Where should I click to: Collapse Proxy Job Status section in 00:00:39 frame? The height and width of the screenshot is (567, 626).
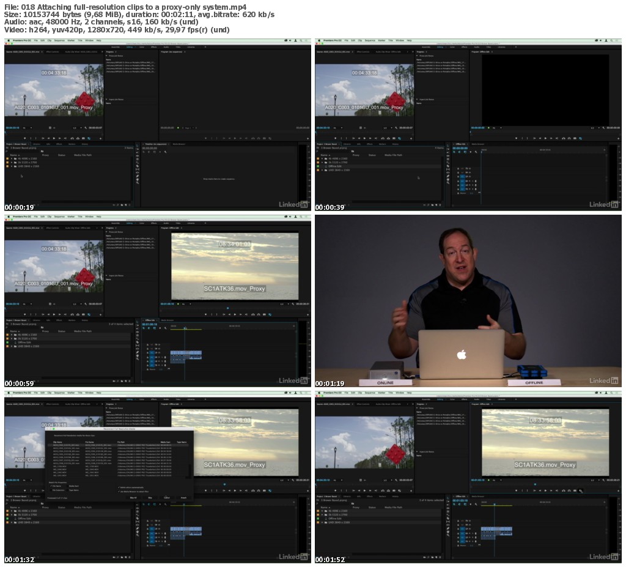click(417, 56)
